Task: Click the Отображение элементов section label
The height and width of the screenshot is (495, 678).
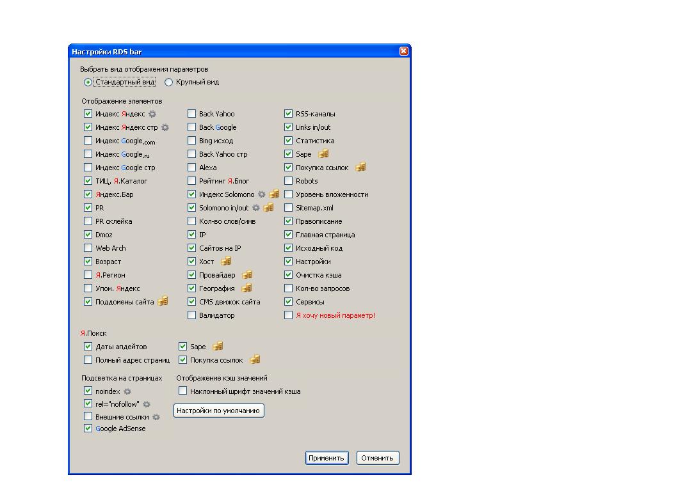Action: pyautogui.click(x=122, y=101)
